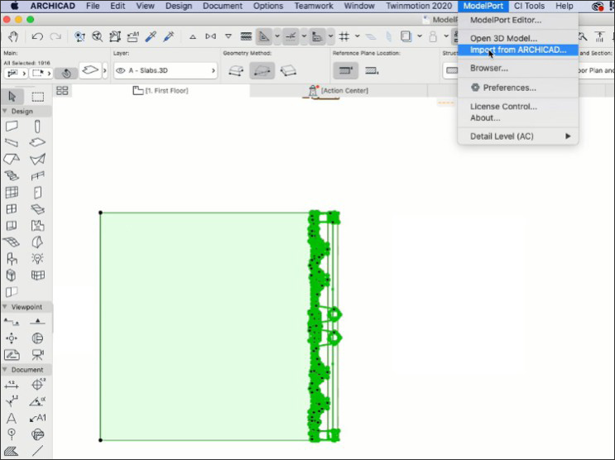615x460 pixels.
Task: Toggle layer visibility eye for A - Slabs.3D
Action: (x=120, y=70)
